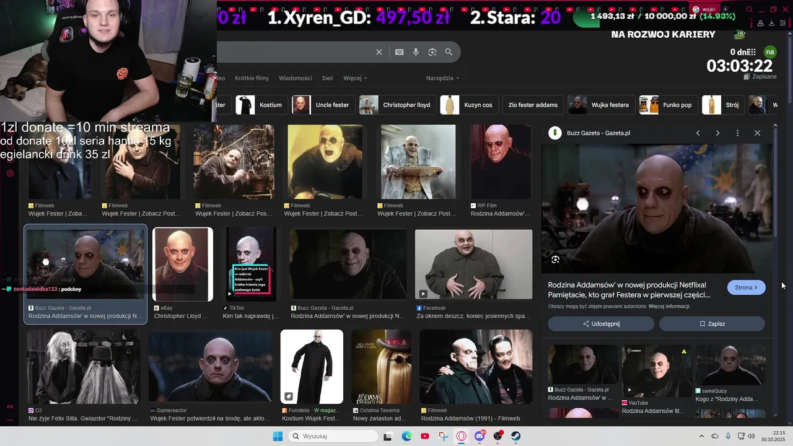Save image with Zapisz button
793x446 pixels.
(712, 324)
